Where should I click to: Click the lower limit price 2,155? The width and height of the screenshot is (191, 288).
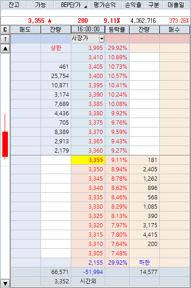click(x=88, y=262)
